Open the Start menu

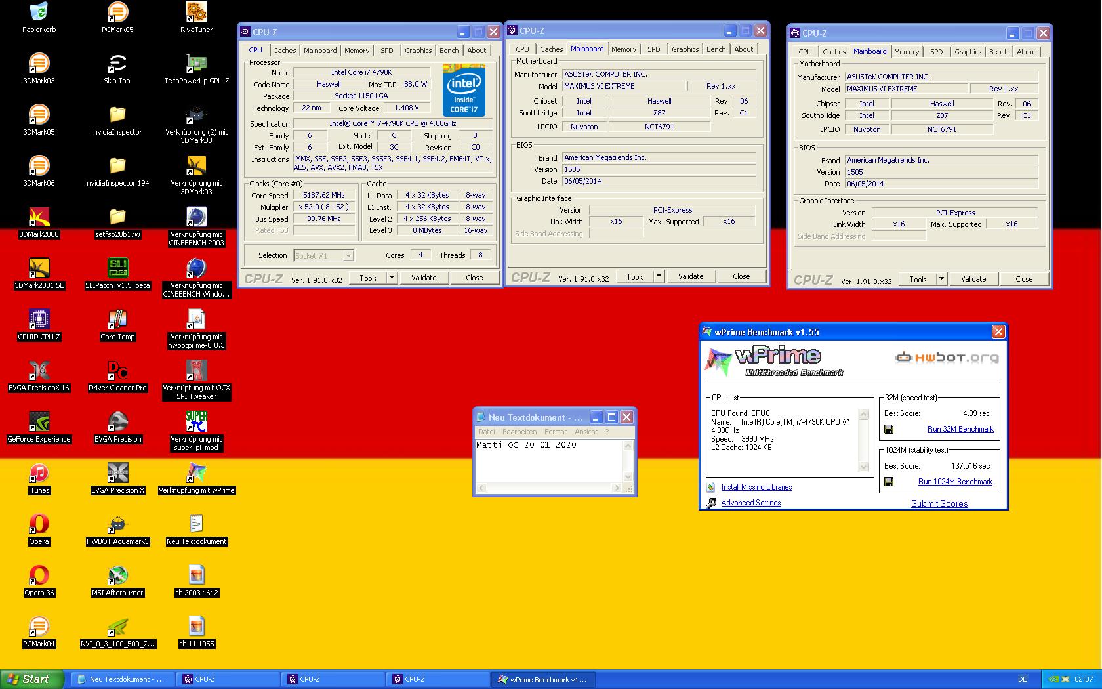click(x=32, y=679)
